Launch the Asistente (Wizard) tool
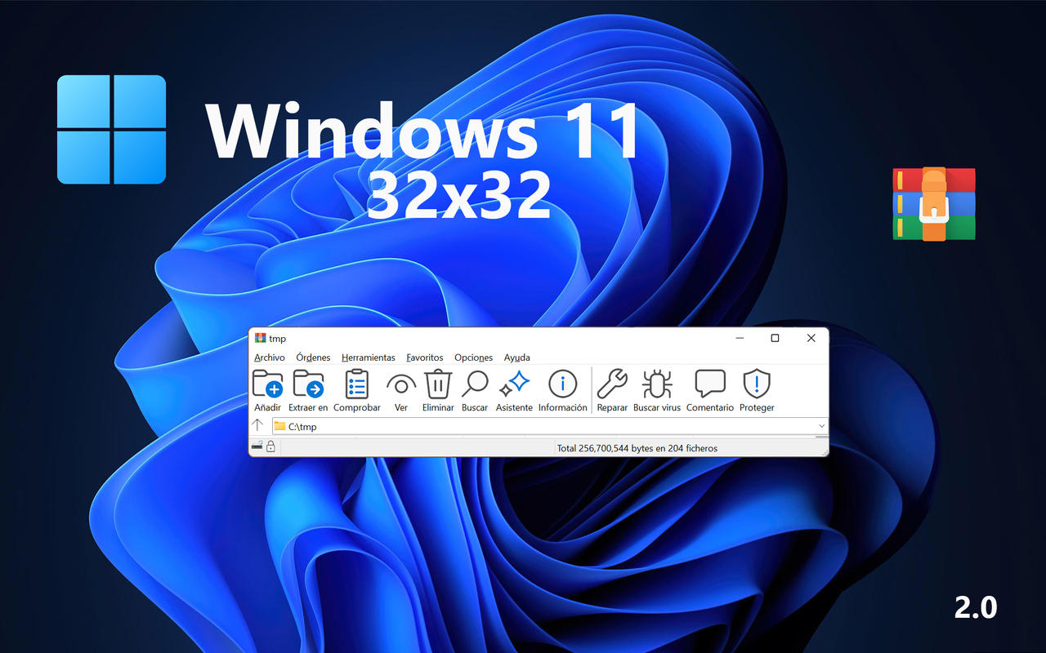This screenshot has height=653, width=1046. [x=514, y=385]
